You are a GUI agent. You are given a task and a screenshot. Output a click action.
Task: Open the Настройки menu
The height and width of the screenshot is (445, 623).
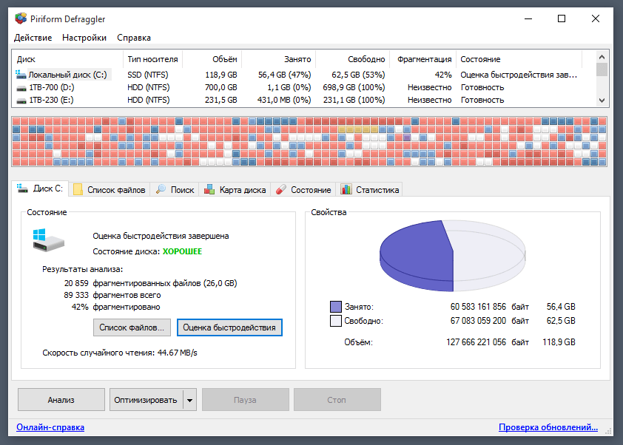(84, 38)
